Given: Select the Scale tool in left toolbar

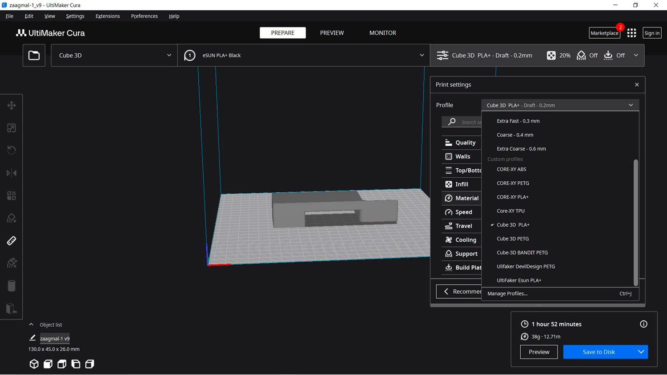Looking at the screenshot, I should 12,128.
